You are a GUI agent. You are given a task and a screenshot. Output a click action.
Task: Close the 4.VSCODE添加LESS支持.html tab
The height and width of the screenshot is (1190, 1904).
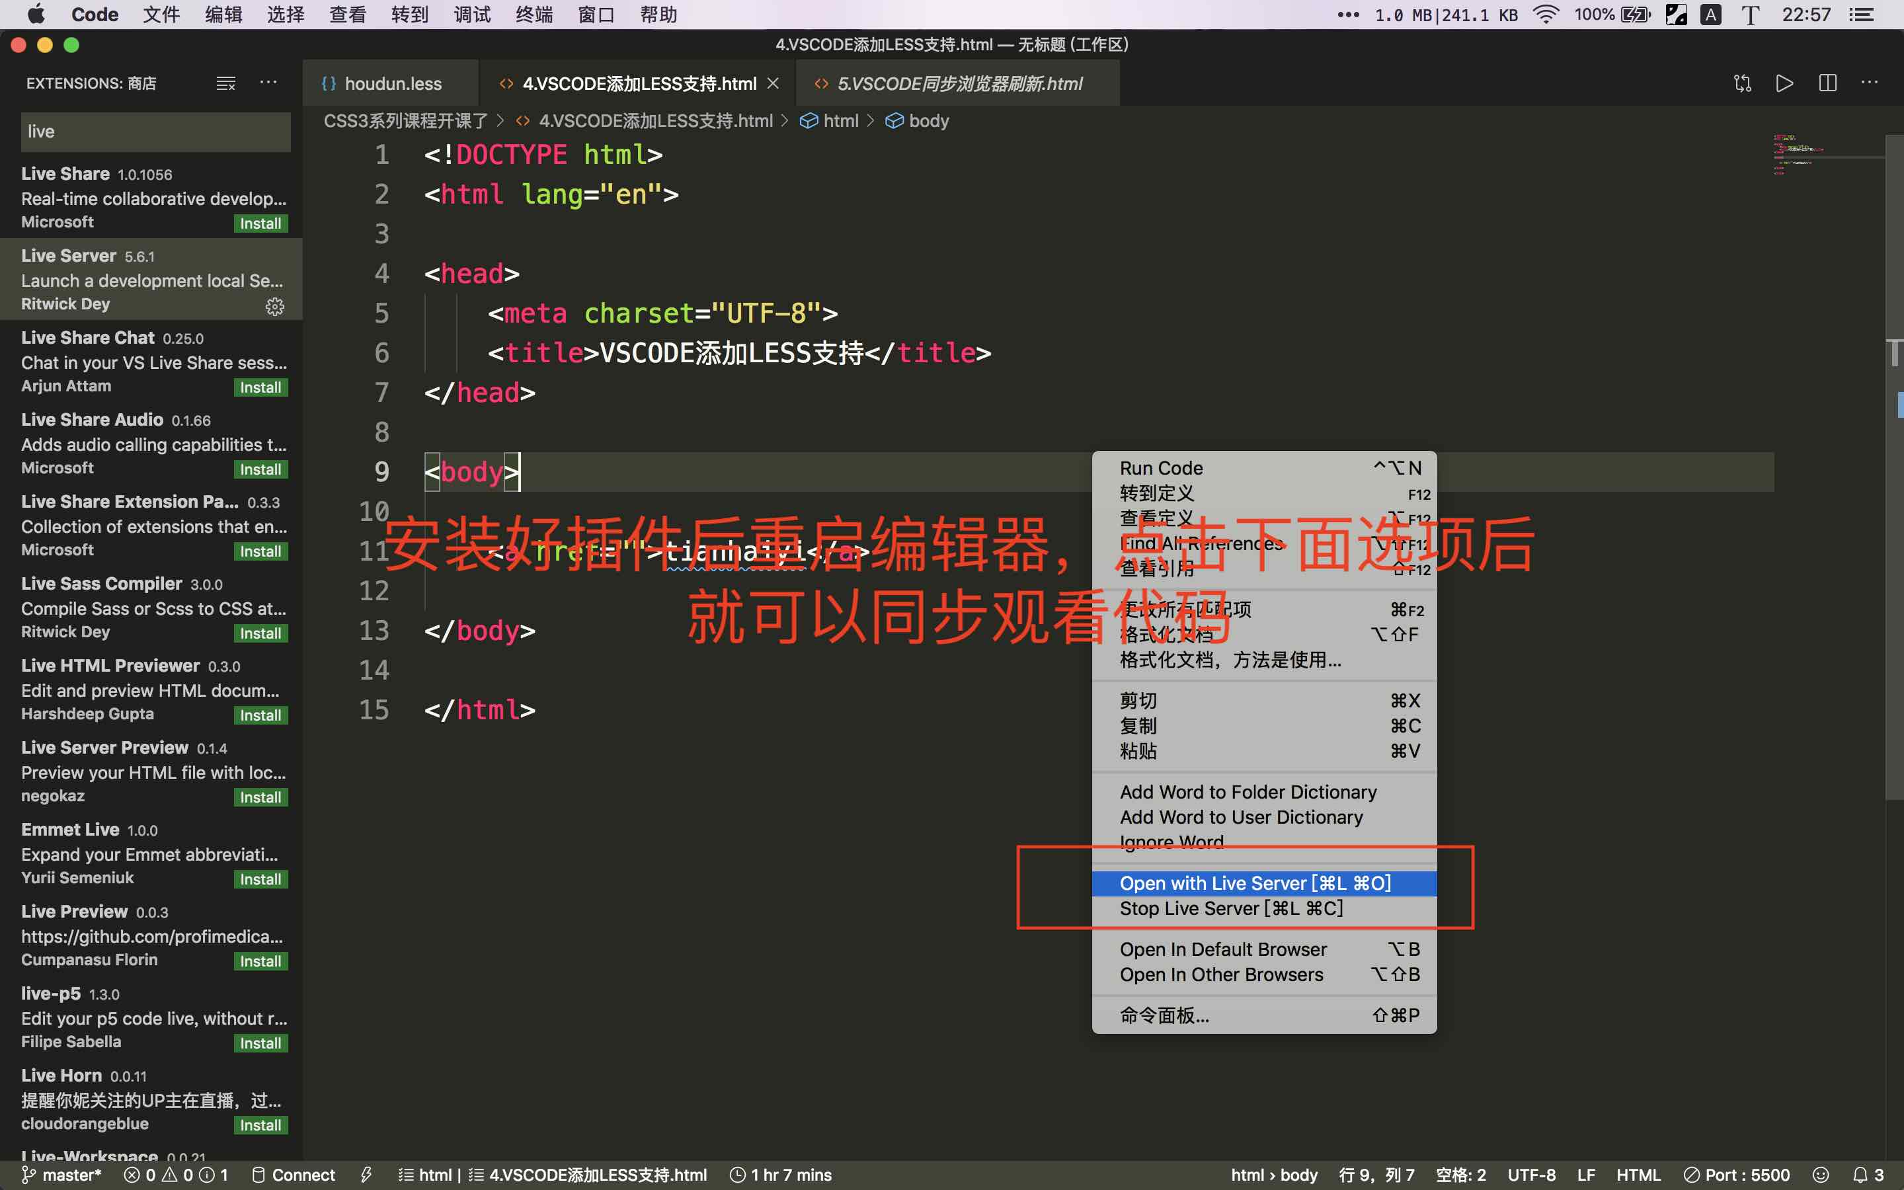click(773, 83)
